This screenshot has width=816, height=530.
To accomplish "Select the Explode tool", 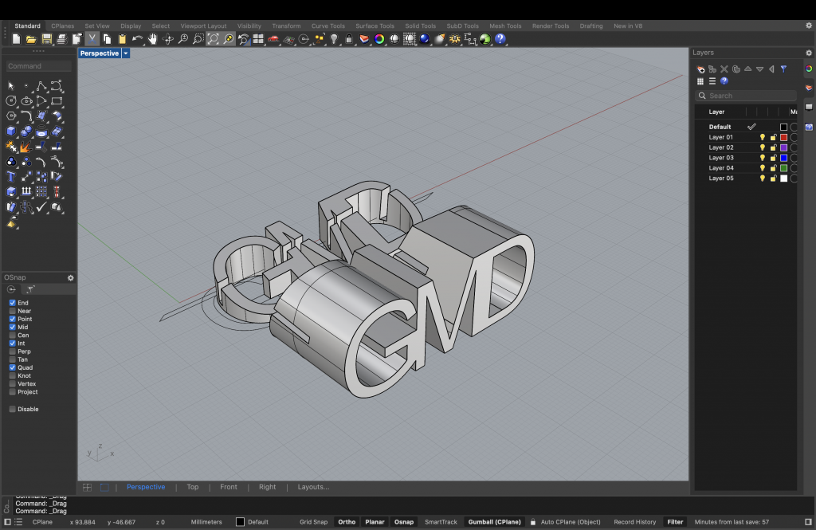I will click(x=26, y=147).
